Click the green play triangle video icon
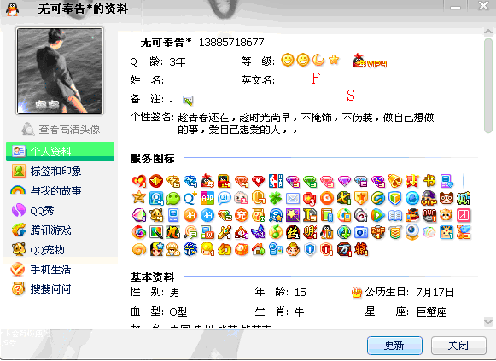 coord(378,215)
